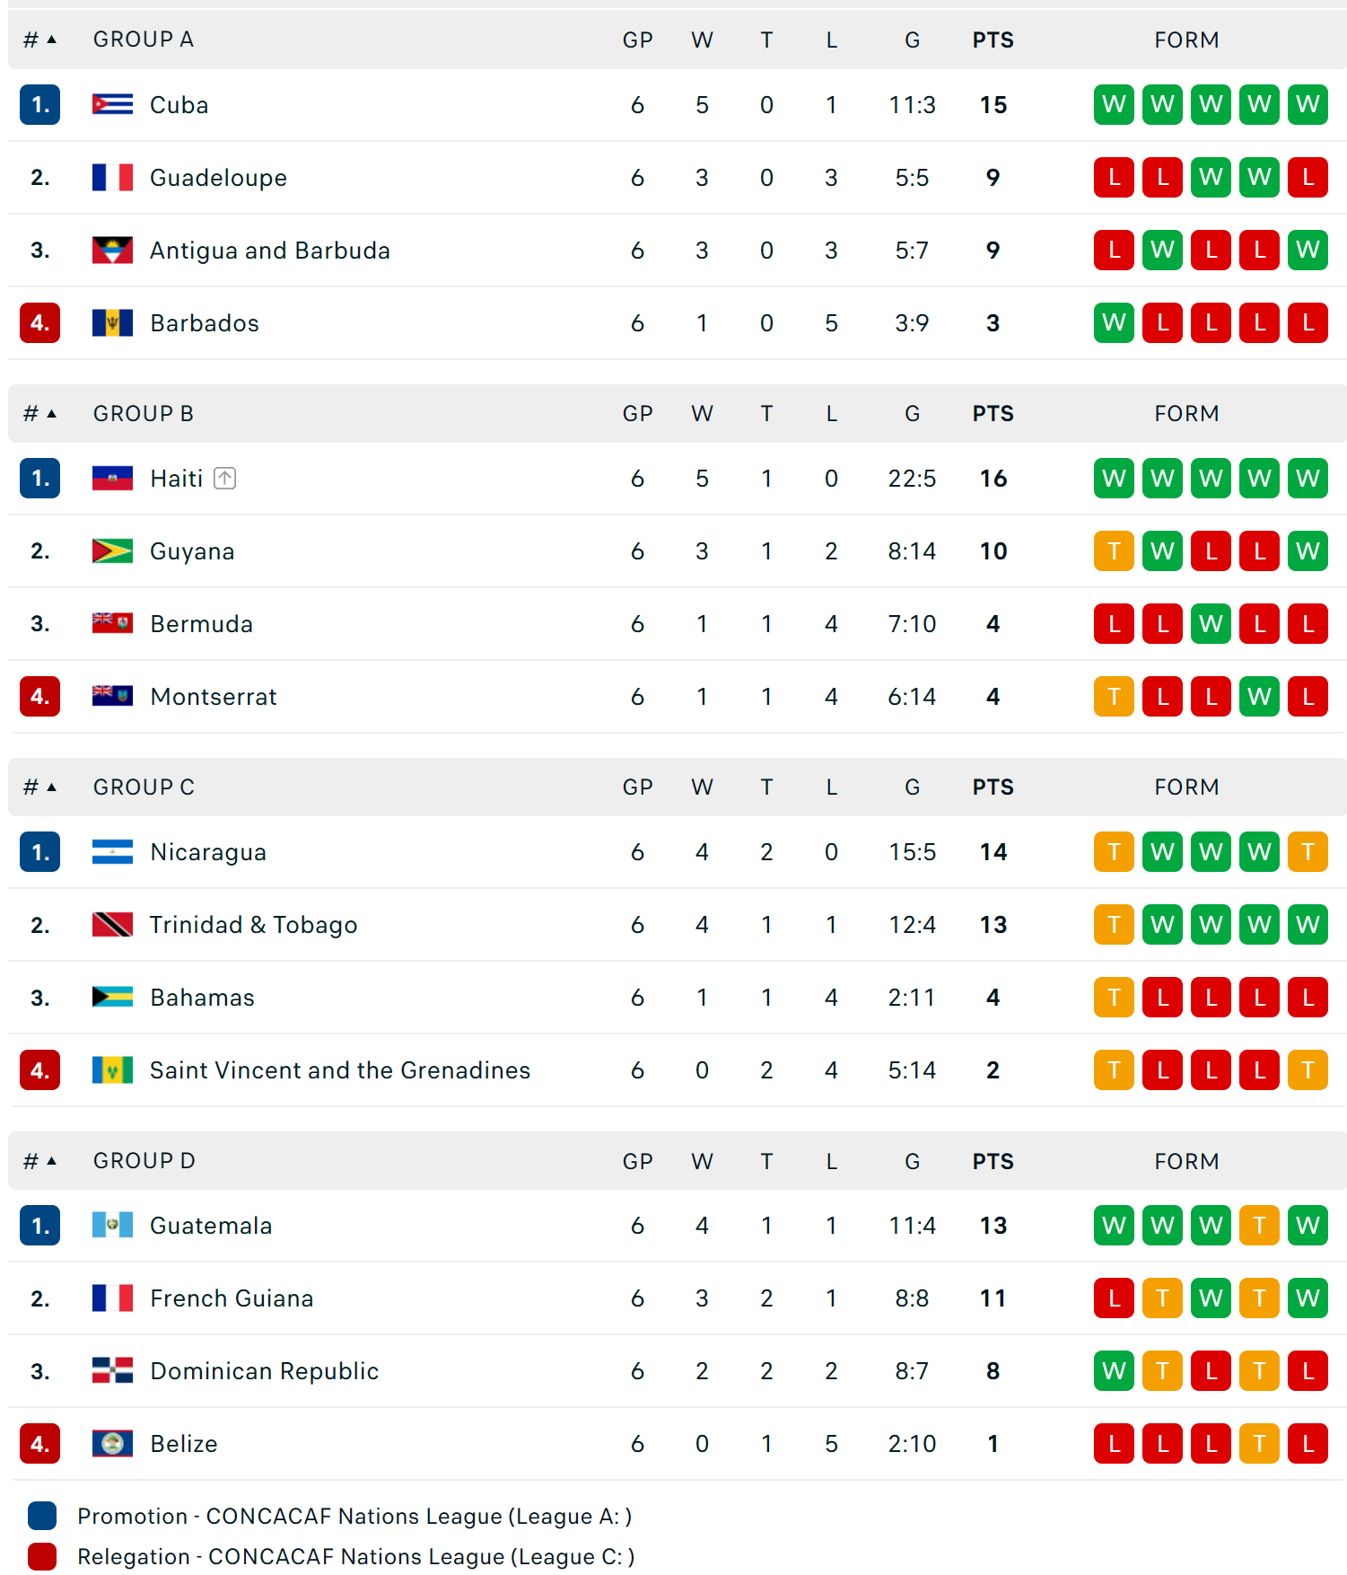
Task: Open Saint Vincent and the Grenadines team
Action: click(340, 1070)
